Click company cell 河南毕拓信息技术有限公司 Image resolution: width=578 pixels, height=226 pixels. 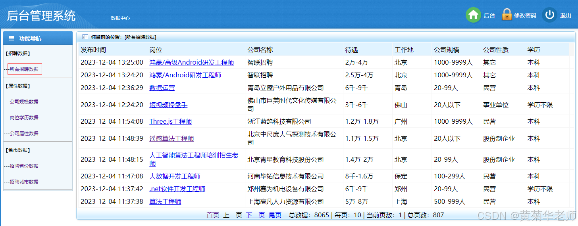click(285, 176)
